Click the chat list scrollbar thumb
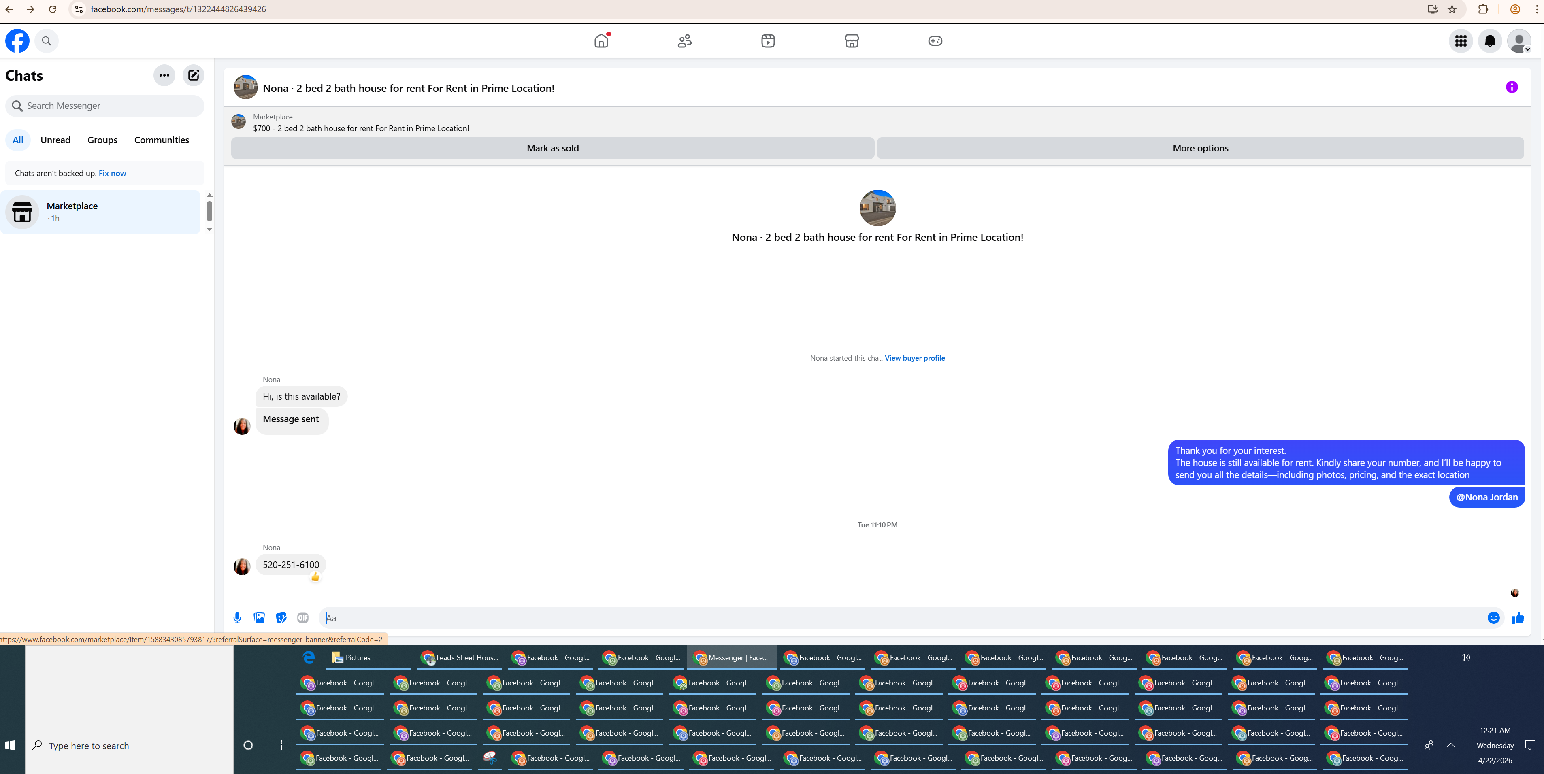Viewport: 1544px width, 774px height. [x=209, y=211]
